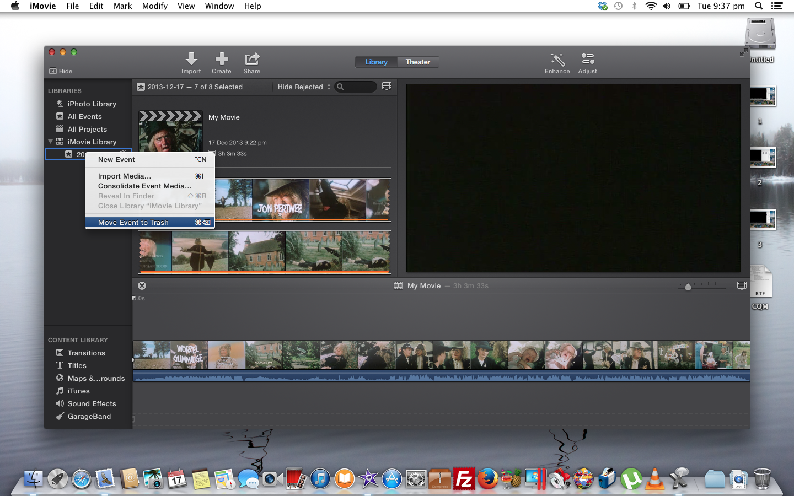794x496 pixels.
Task: Open the Apple menu
Action: pyautogui.click(x=15, y=6)
